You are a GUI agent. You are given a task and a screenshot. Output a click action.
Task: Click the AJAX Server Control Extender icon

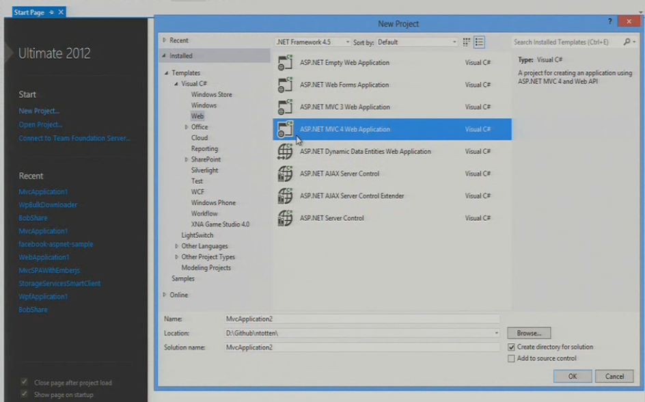click(x=285, y=196)
